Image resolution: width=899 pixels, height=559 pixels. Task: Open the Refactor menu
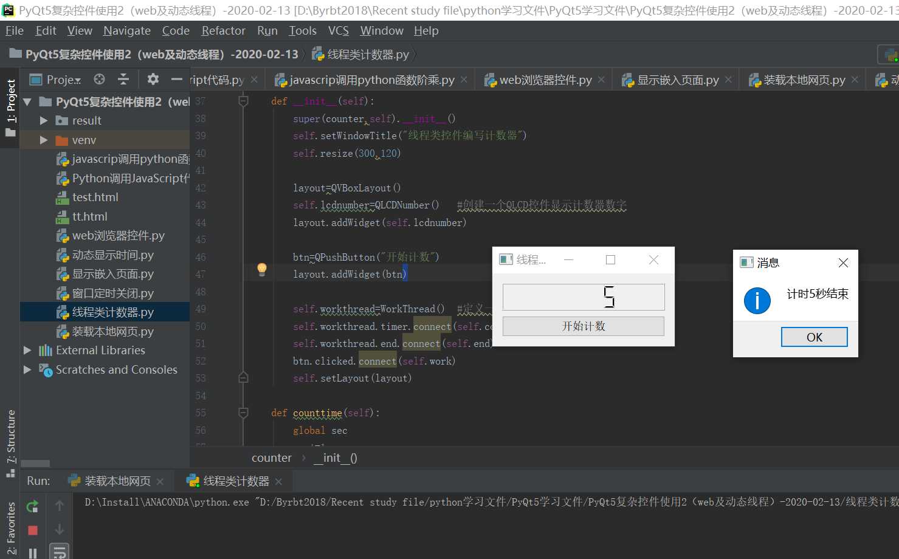(223, 30)
